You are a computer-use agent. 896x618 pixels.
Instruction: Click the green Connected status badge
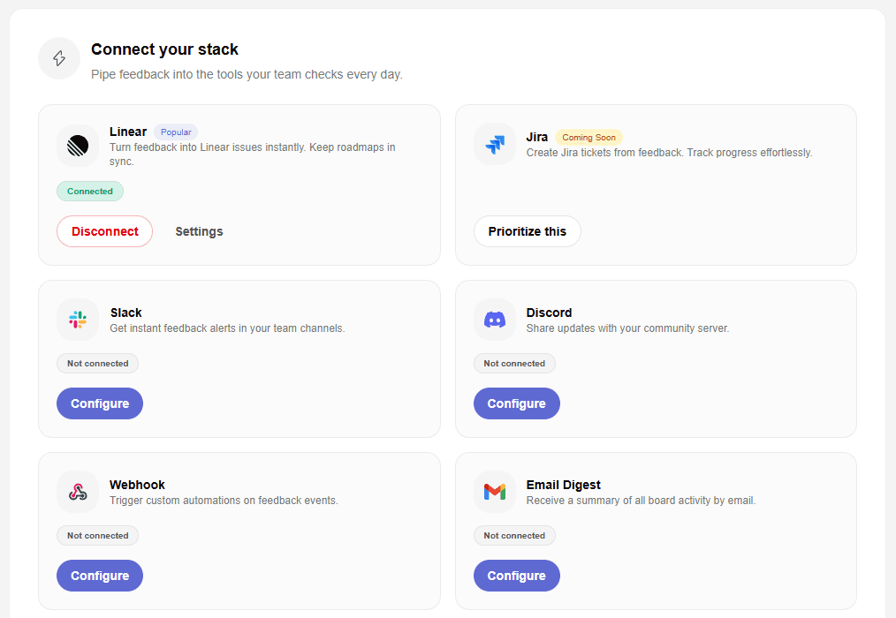point(89,191)
